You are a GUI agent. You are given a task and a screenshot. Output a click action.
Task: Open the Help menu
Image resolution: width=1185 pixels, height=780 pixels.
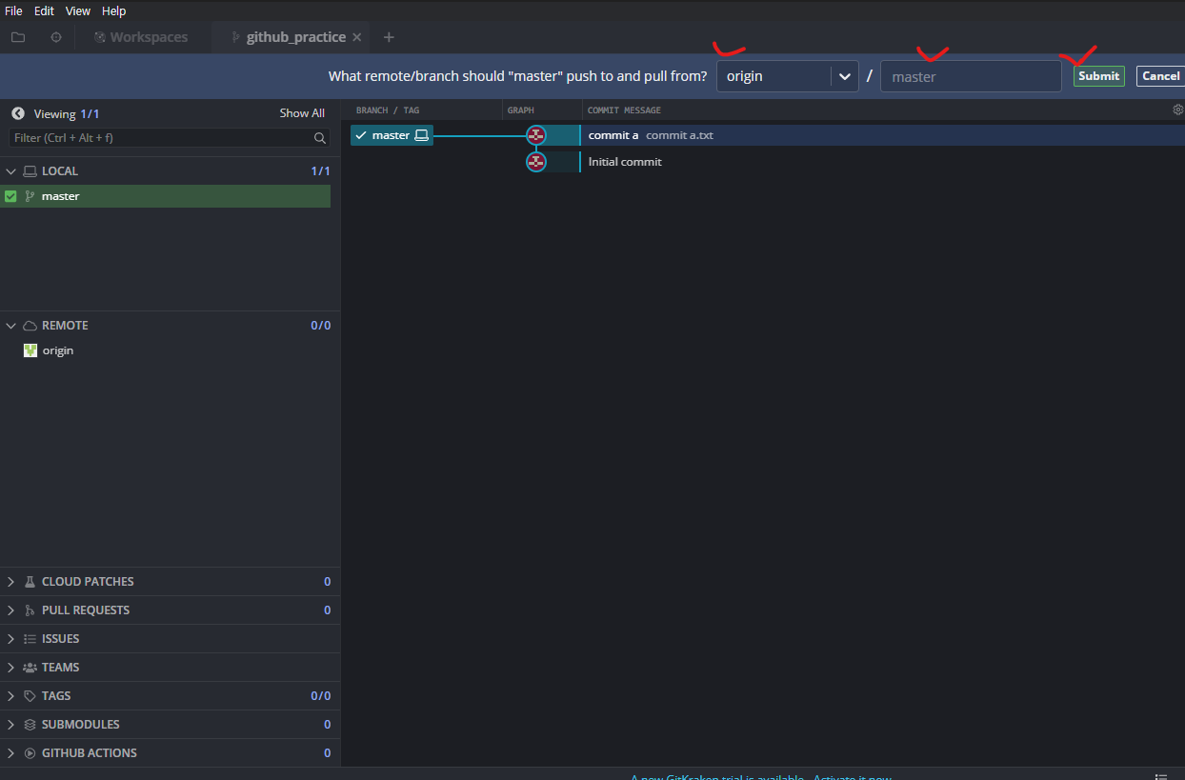[113, 11]
